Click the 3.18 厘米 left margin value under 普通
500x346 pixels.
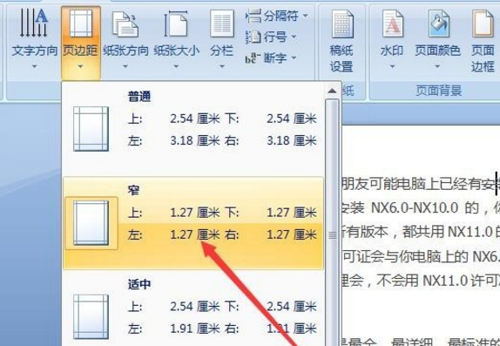click(x=195, y=141)
